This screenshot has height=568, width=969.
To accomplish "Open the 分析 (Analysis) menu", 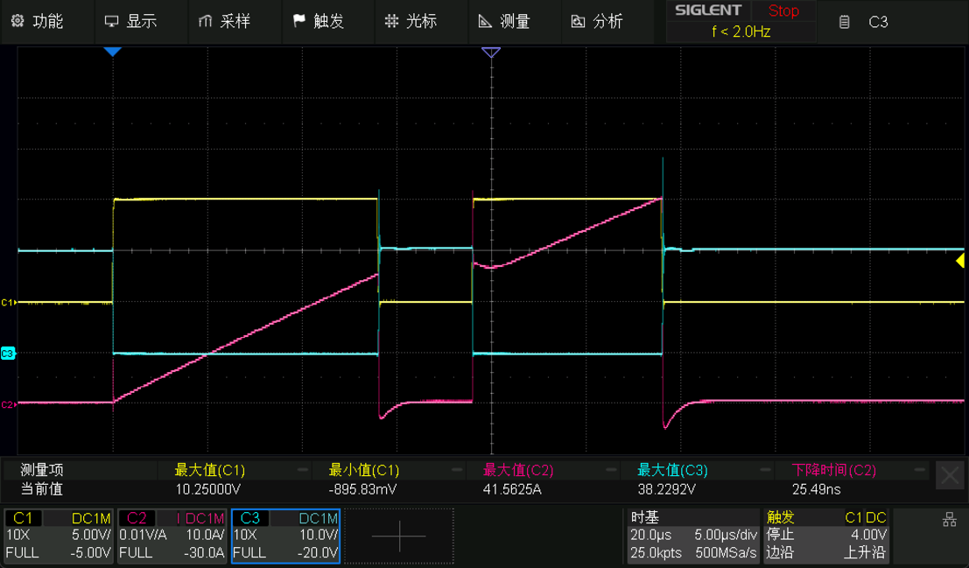I will [x=607, y=22].
